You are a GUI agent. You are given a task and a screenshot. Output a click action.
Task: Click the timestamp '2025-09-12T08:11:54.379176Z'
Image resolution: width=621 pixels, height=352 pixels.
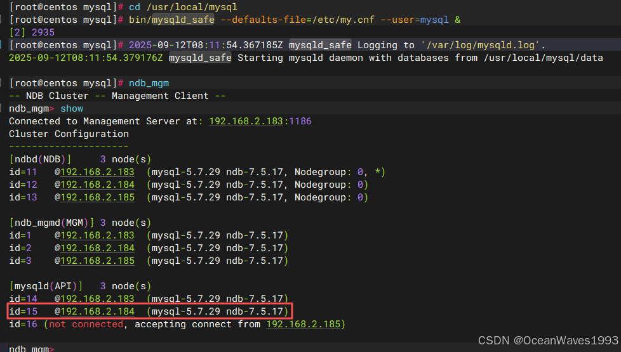(86, 58)
